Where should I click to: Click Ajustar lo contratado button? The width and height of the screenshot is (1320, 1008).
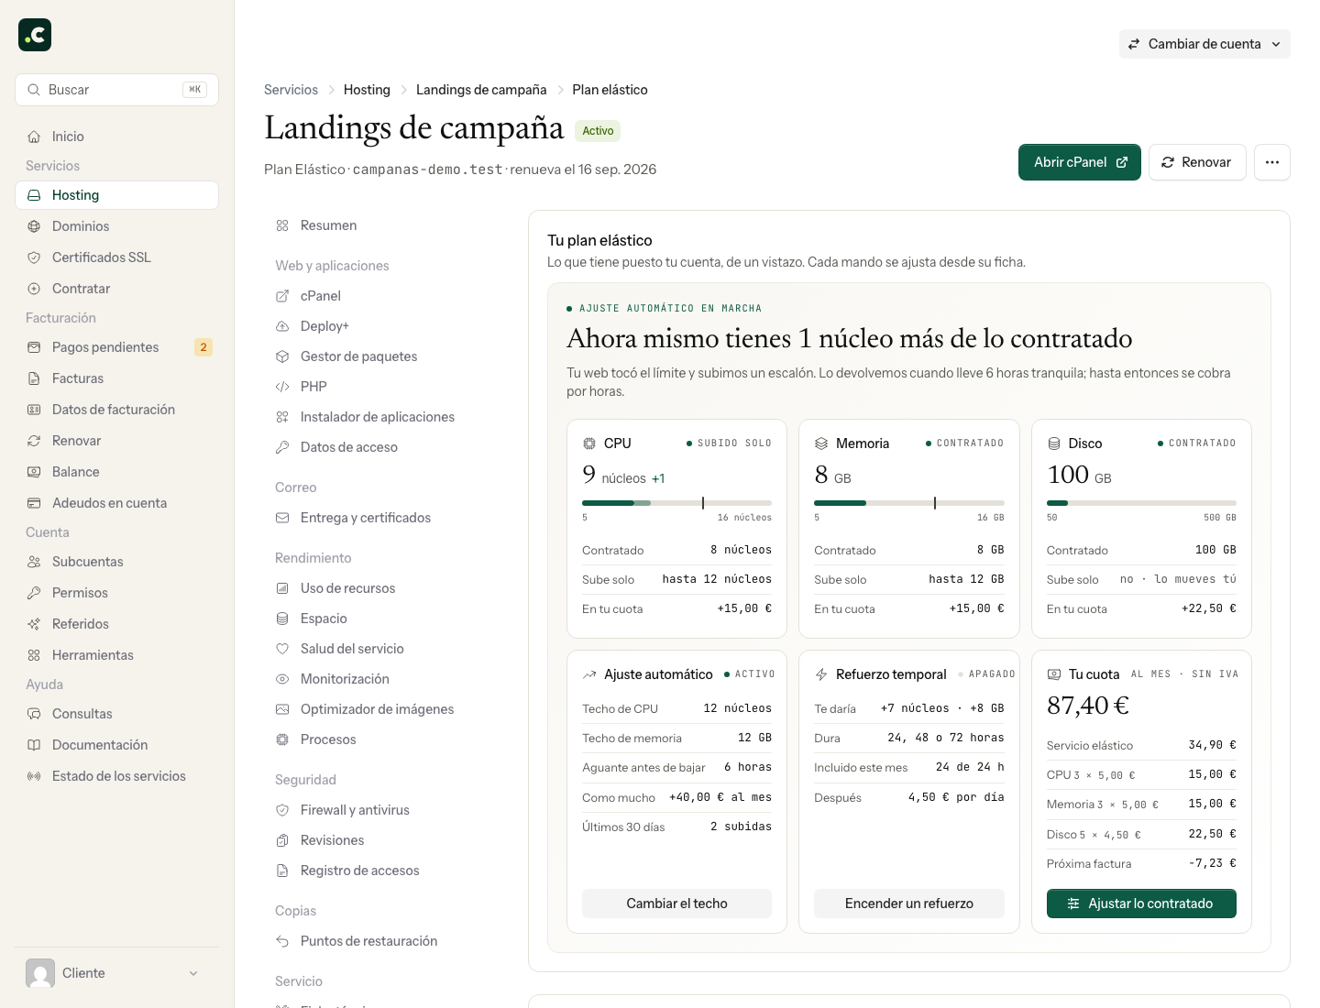tap(1141, 904)
